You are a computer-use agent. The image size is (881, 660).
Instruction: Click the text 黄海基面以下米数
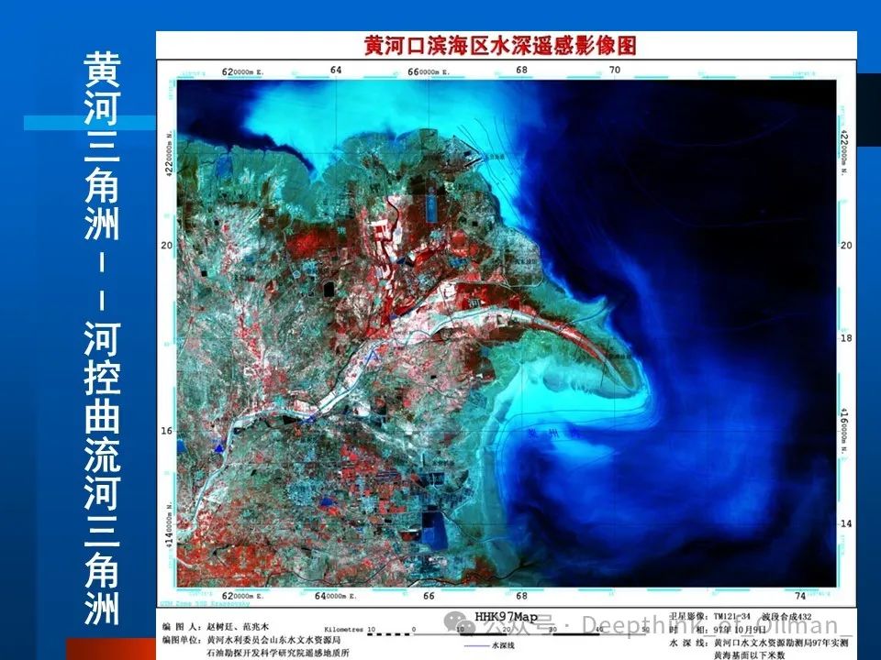pos(749,654)
